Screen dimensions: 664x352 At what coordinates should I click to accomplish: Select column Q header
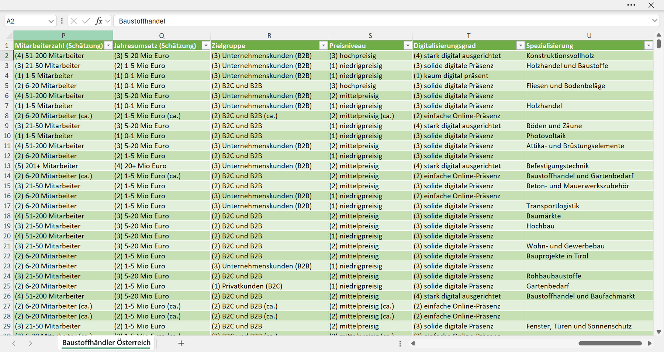[x=162, y=36]
